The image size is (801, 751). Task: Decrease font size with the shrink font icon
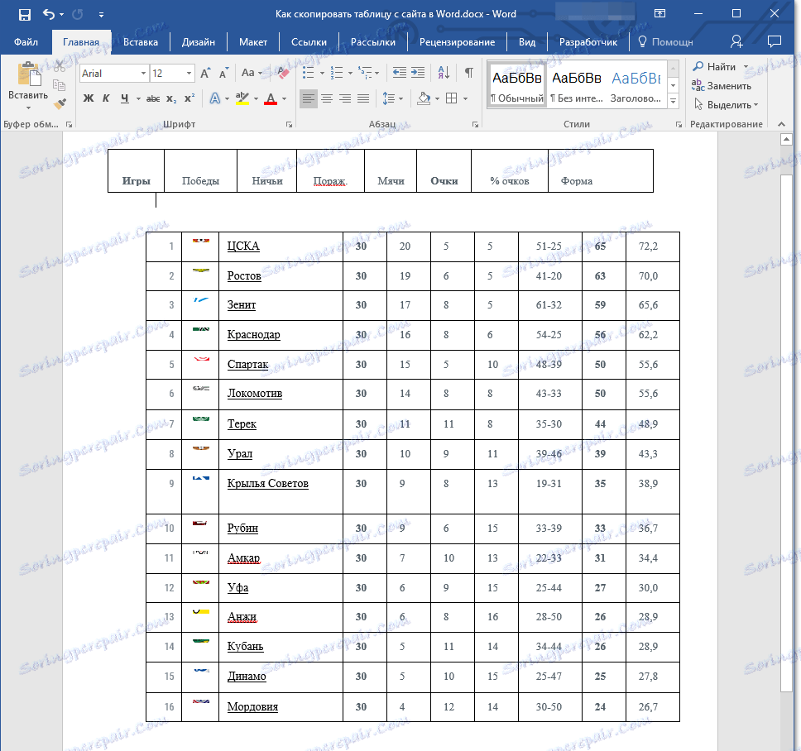coord(223,73)
